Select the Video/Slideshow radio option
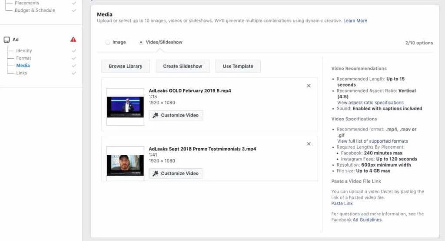The height and width of the screenshot is (241, 445). click(x=141, y=42)
